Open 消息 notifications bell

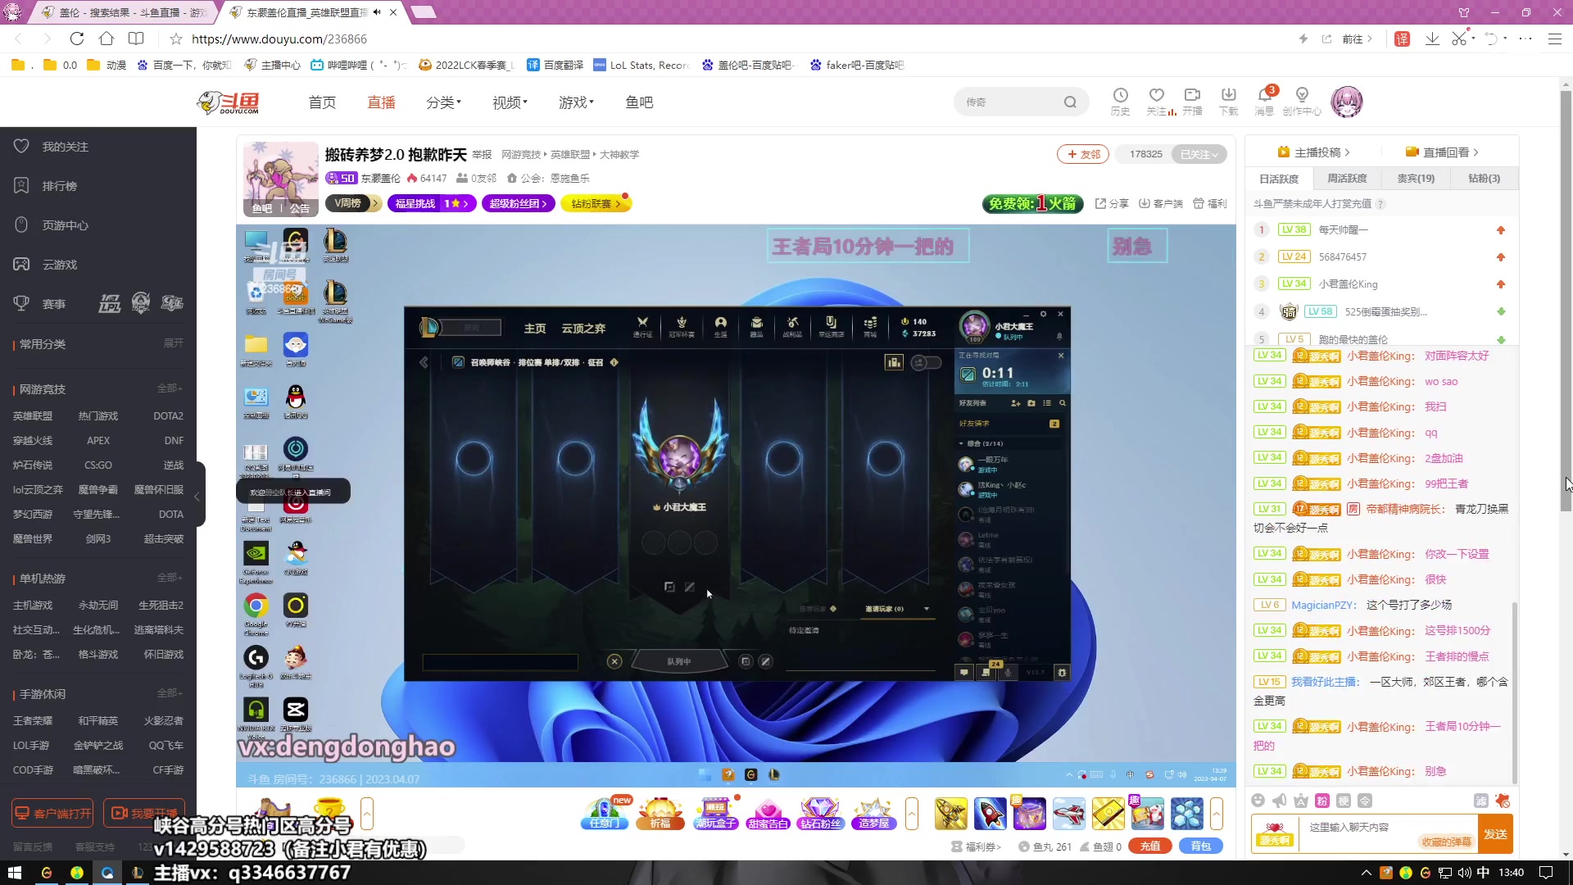1264,100
